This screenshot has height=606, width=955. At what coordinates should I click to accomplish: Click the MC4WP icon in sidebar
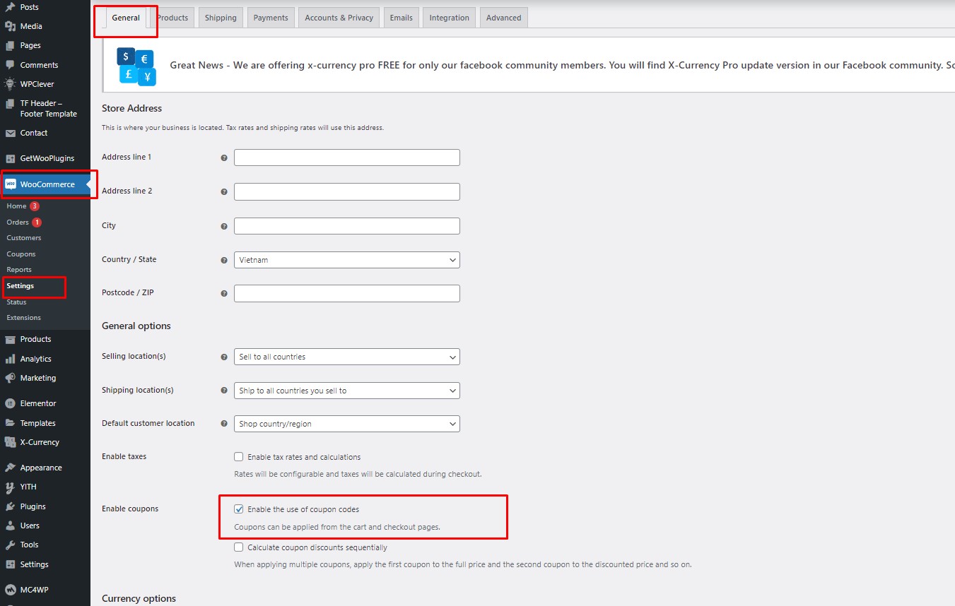[10, 590]
